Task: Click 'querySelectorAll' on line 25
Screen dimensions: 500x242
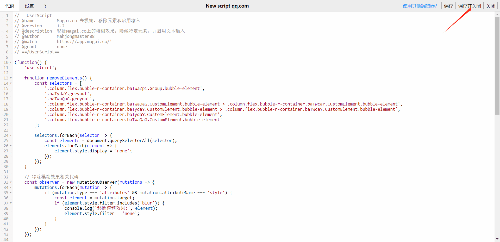Action: [130, 140]
